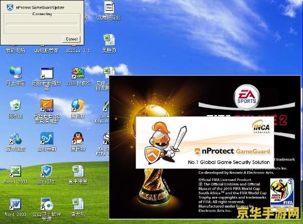Click the EA Sports logo on splash
This screenshot has width=303, height=224.
click(247, 97)
